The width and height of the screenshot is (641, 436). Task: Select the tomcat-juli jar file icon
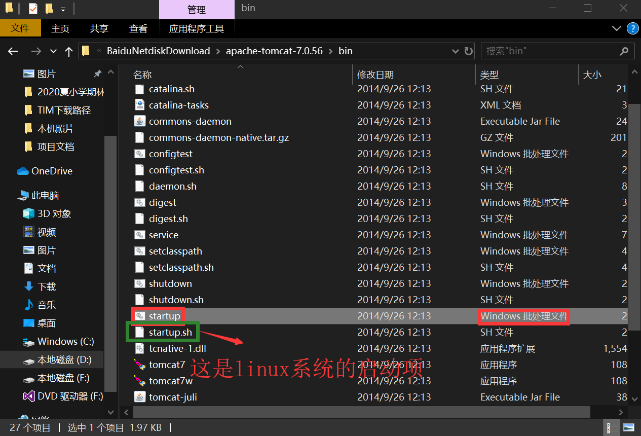click(x=140, y=397)
